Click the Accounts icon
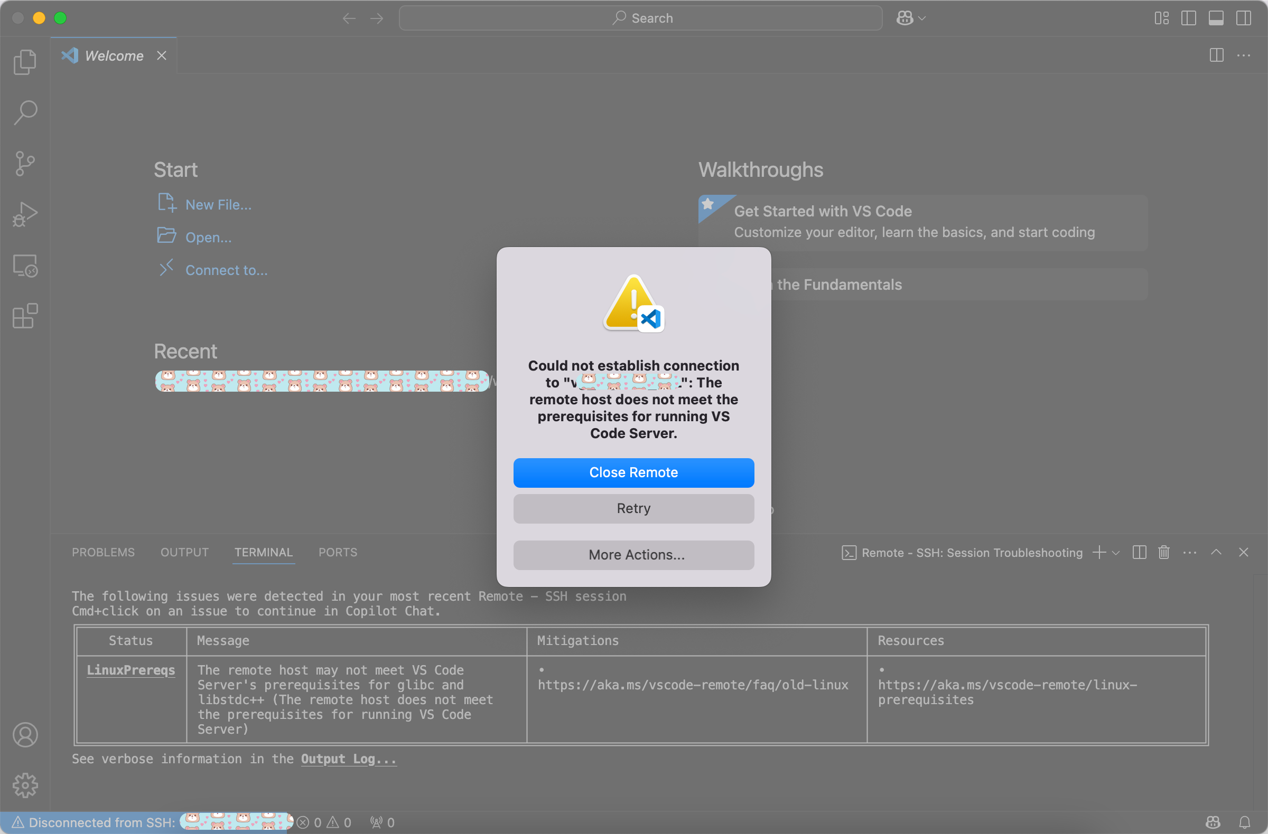Image resolution: width=1268 pixels, height=834 pixels. pyautogui.click(x=25, y=734)
